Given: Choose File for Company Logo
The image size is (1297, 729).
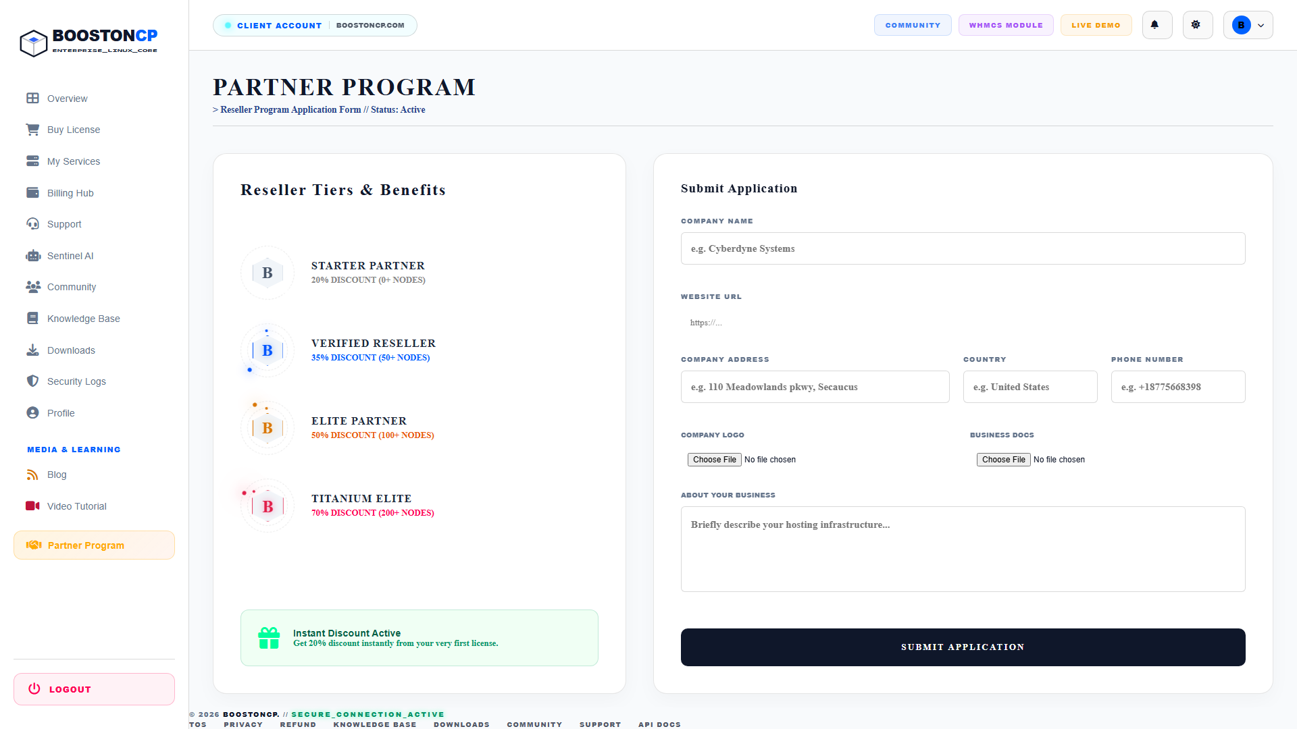Looking at the screenshot, I should 714,459.
